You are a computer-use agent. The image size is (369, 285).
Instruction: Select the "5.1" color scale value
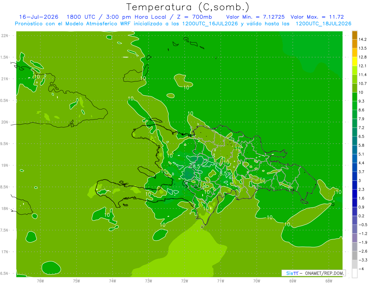[362, 154]
